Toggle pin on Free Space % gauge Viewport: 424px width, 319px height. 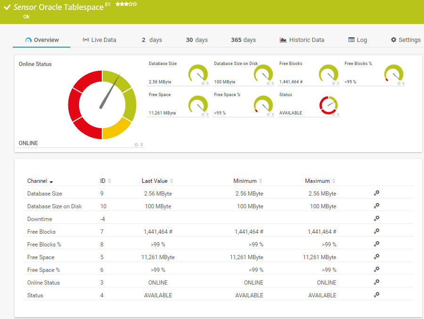pos(273,115)
